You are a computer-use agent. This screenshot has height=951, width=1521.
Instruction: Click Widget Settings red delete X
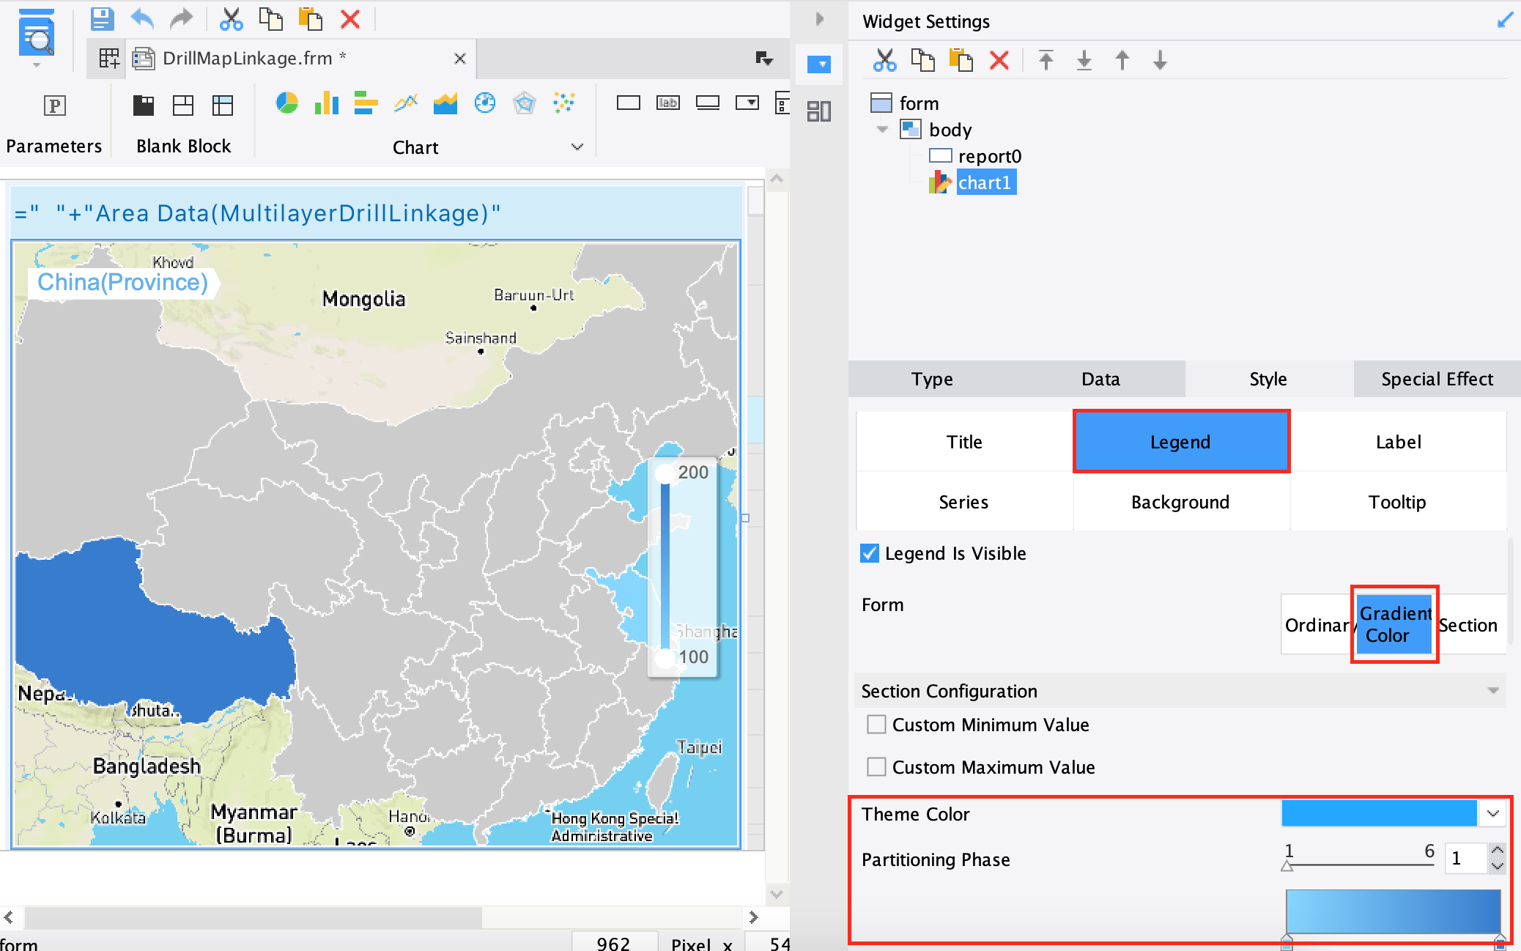[999, 60]
